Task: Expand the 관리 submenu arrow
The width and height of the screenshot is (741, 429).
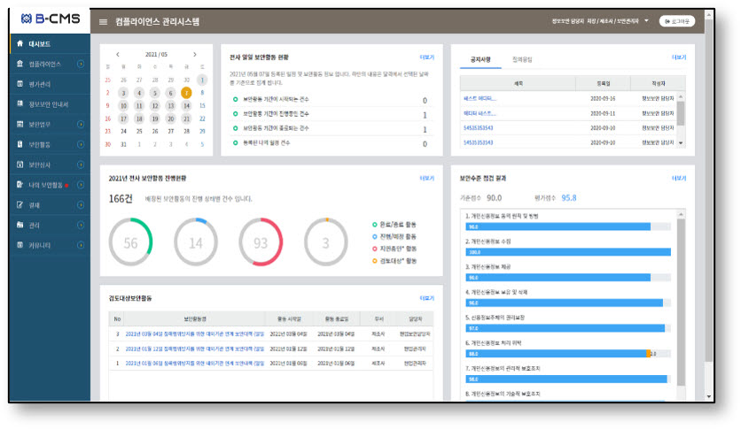Action: (x=81, y=225)
